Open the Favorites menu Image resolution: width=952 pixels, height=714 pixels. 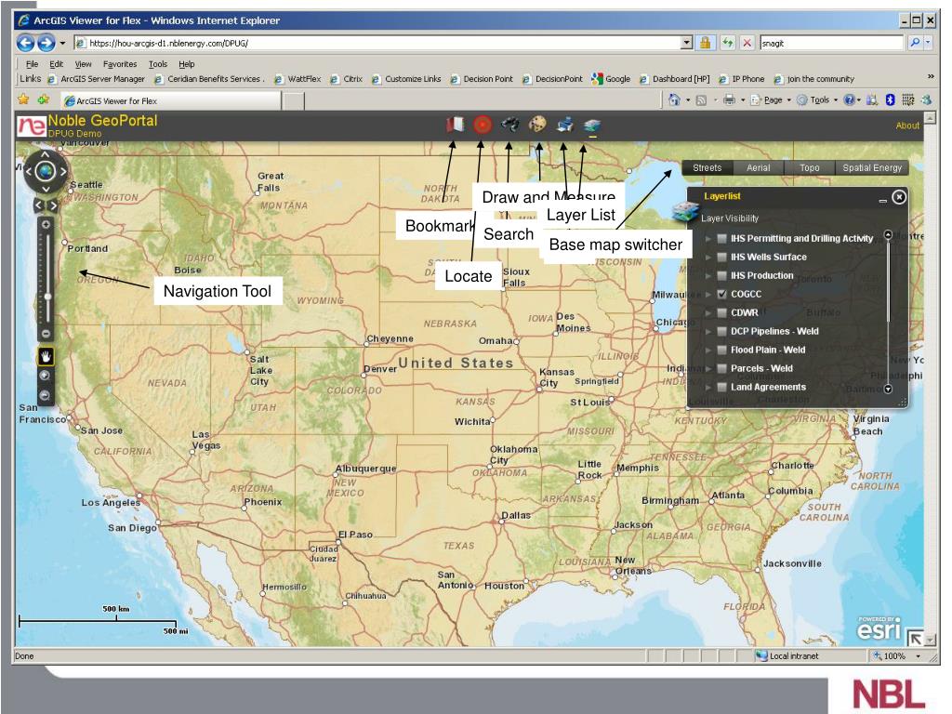120,64
